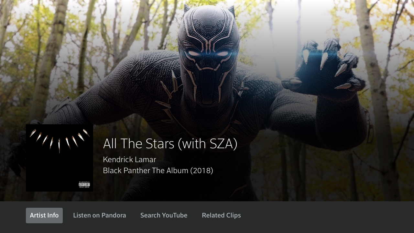Click album name Black Panther The Album
Image resolution: width=414 pixels, height=233 pixels.
tap(146, 171)
